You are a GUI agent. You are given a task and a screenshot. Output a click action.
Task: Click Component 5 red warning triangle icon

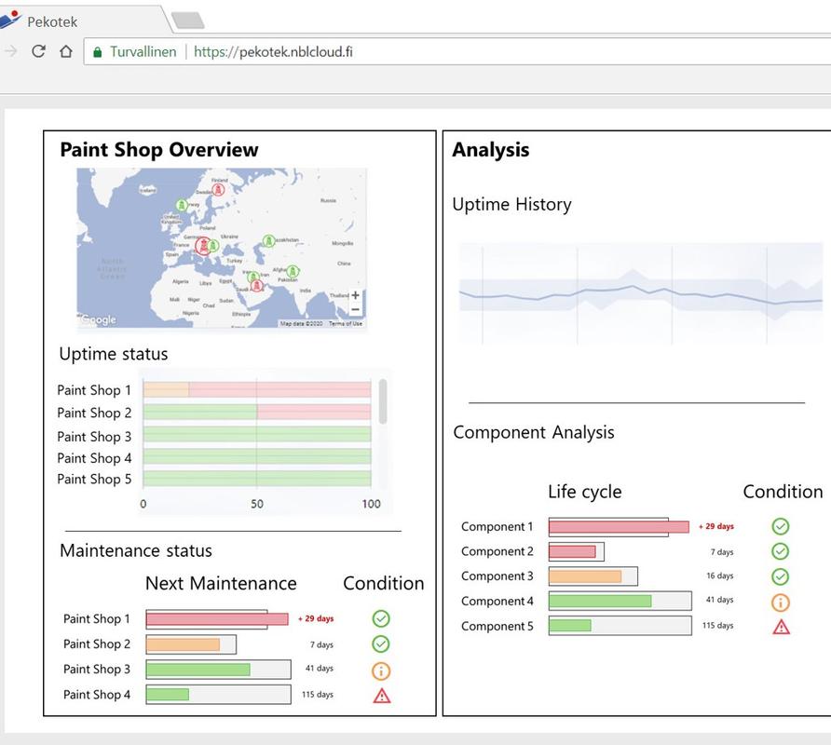click(781, 627)
